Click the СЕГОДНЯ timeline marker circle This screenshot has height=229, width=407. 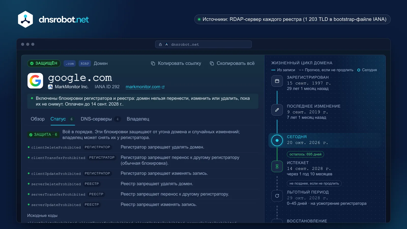coord(277,140)
